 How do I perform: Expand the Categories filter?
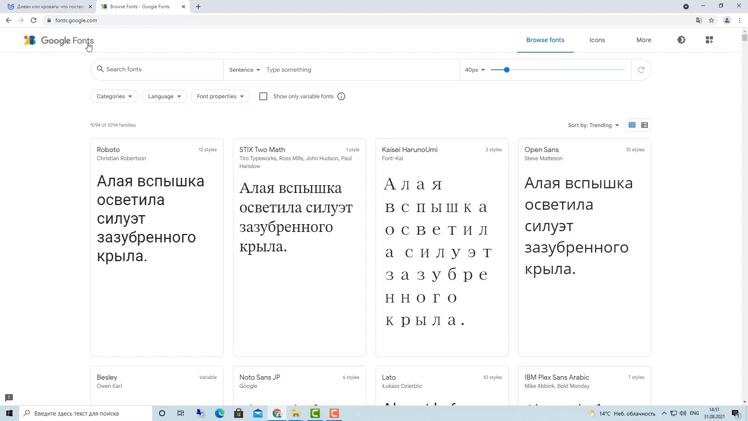coord(114,96)
